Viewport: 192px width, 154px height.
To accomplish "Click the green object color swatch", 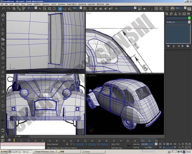I will coord(189,18).
